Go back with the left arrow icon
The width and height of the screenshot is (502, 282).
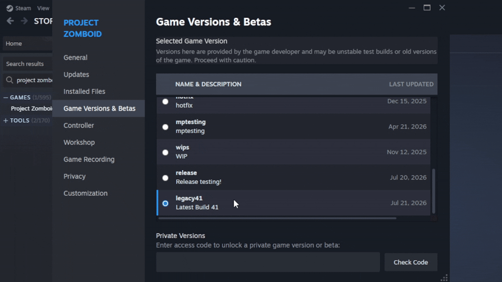10,21
